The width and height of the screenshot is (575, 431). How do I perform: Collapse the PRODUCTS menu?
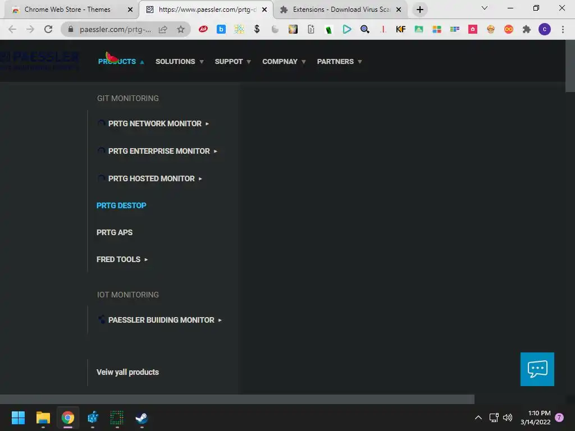(121, 62)
